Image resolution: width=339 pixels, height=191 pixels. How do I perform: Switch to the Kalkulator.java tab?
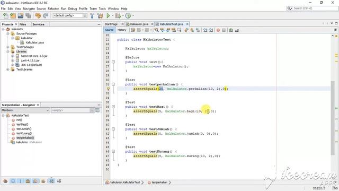point(139,24)
